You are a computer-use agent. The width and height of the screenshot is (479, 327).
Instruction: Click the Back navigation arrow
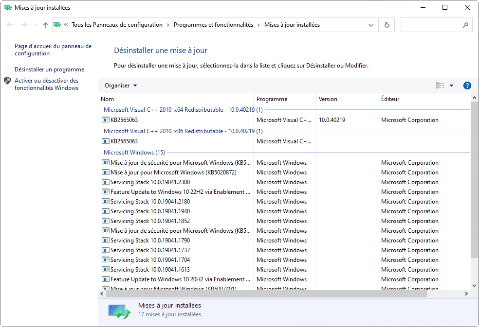tap(10, 25)
